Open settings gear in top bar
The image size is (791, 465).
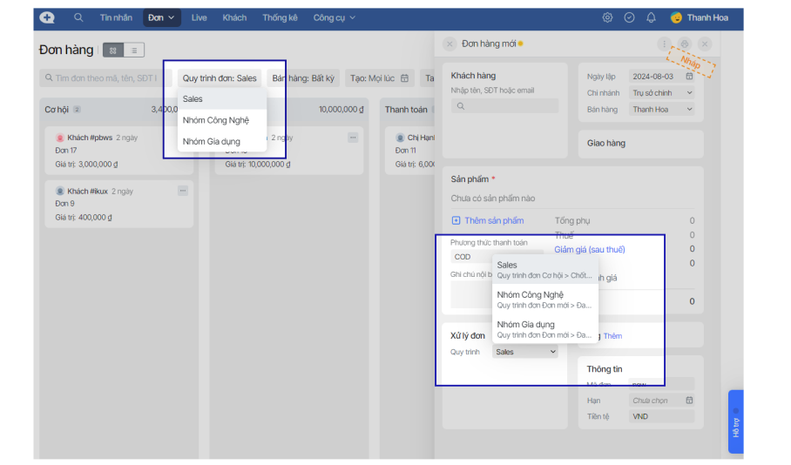tap(607, 17)
